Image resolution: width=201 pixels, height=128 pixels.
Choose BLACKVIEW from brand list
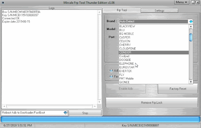(154, 26)
